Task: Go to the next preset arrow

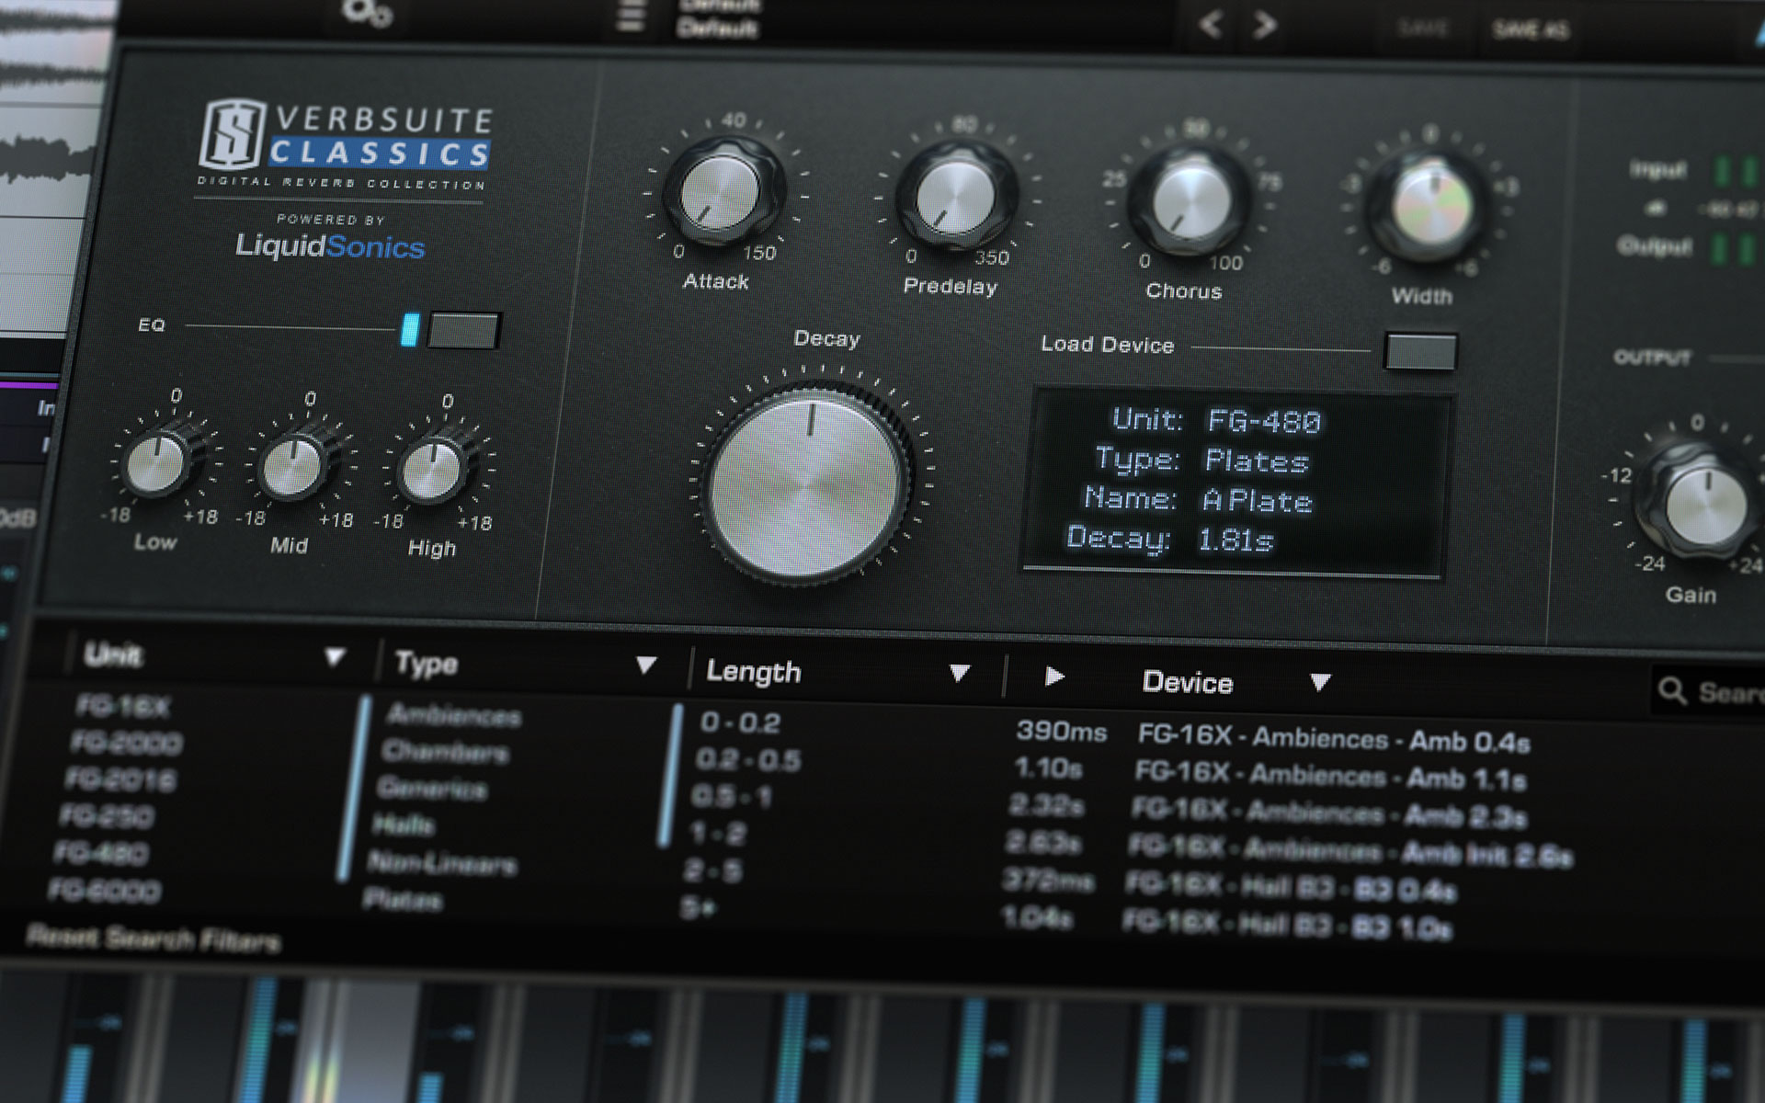Action: pos(1265,25)
